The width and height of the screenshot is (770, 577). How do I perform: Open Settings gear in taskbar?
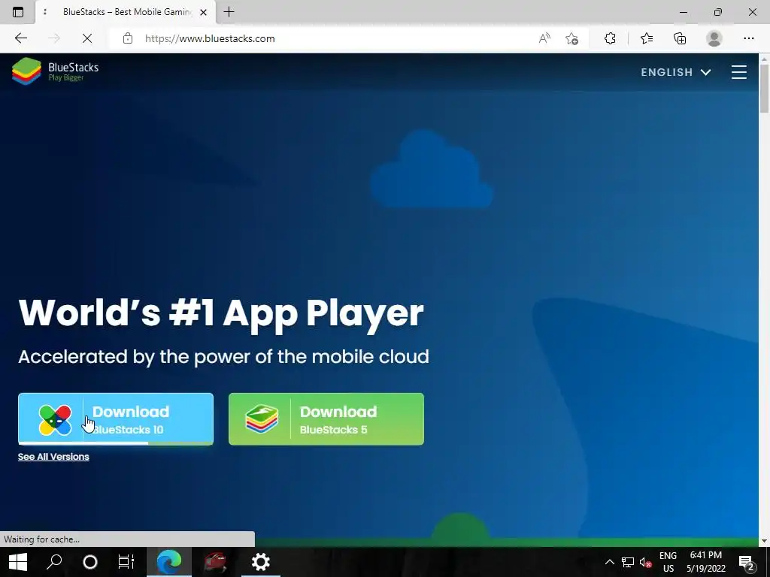point(261,562)
